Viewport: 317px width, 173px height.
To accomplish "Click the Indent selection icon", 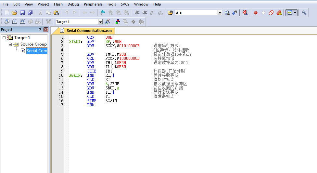I will 137,13.
